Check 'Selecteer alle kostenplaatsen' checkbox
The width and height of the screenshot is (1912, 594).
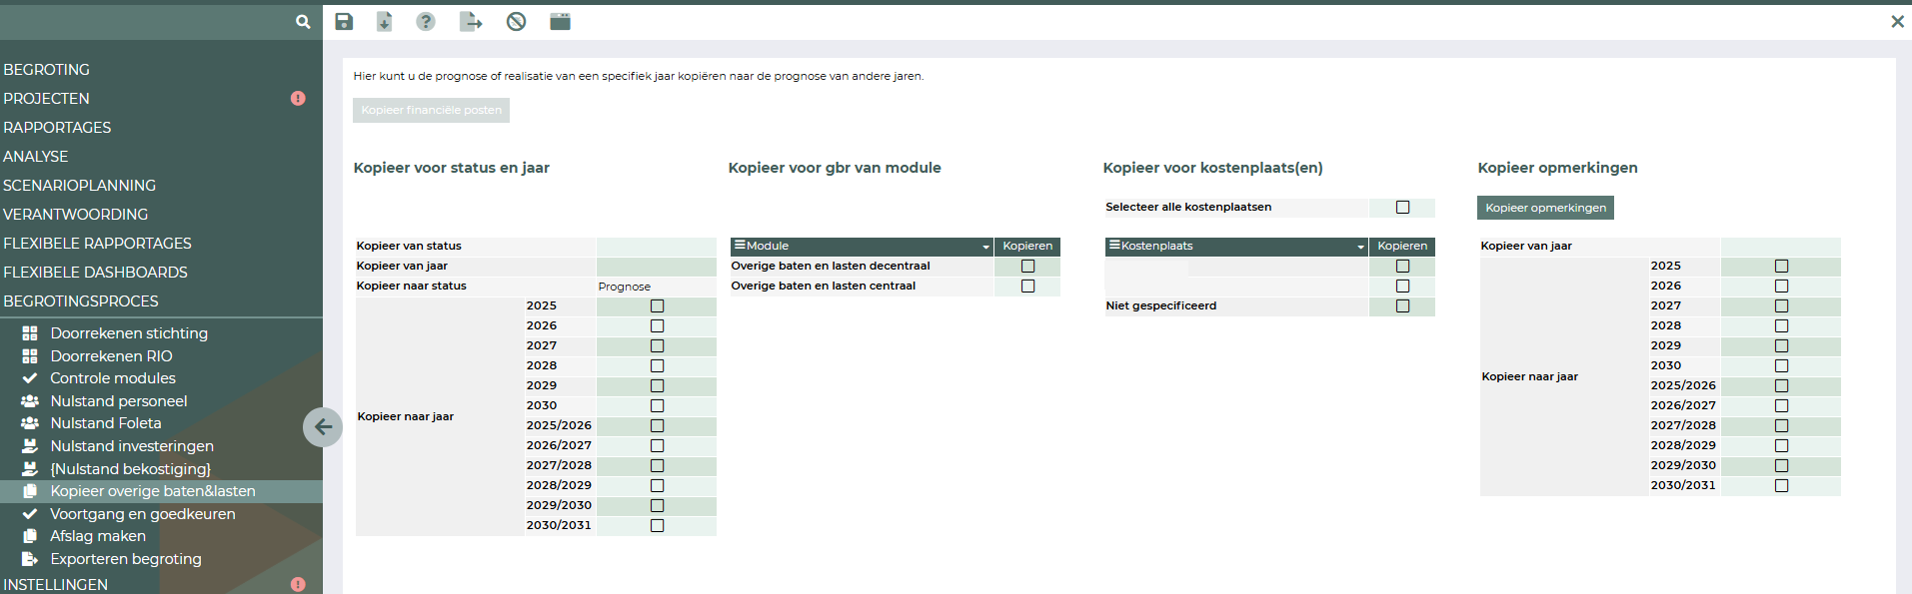[x=1402, y=208]
